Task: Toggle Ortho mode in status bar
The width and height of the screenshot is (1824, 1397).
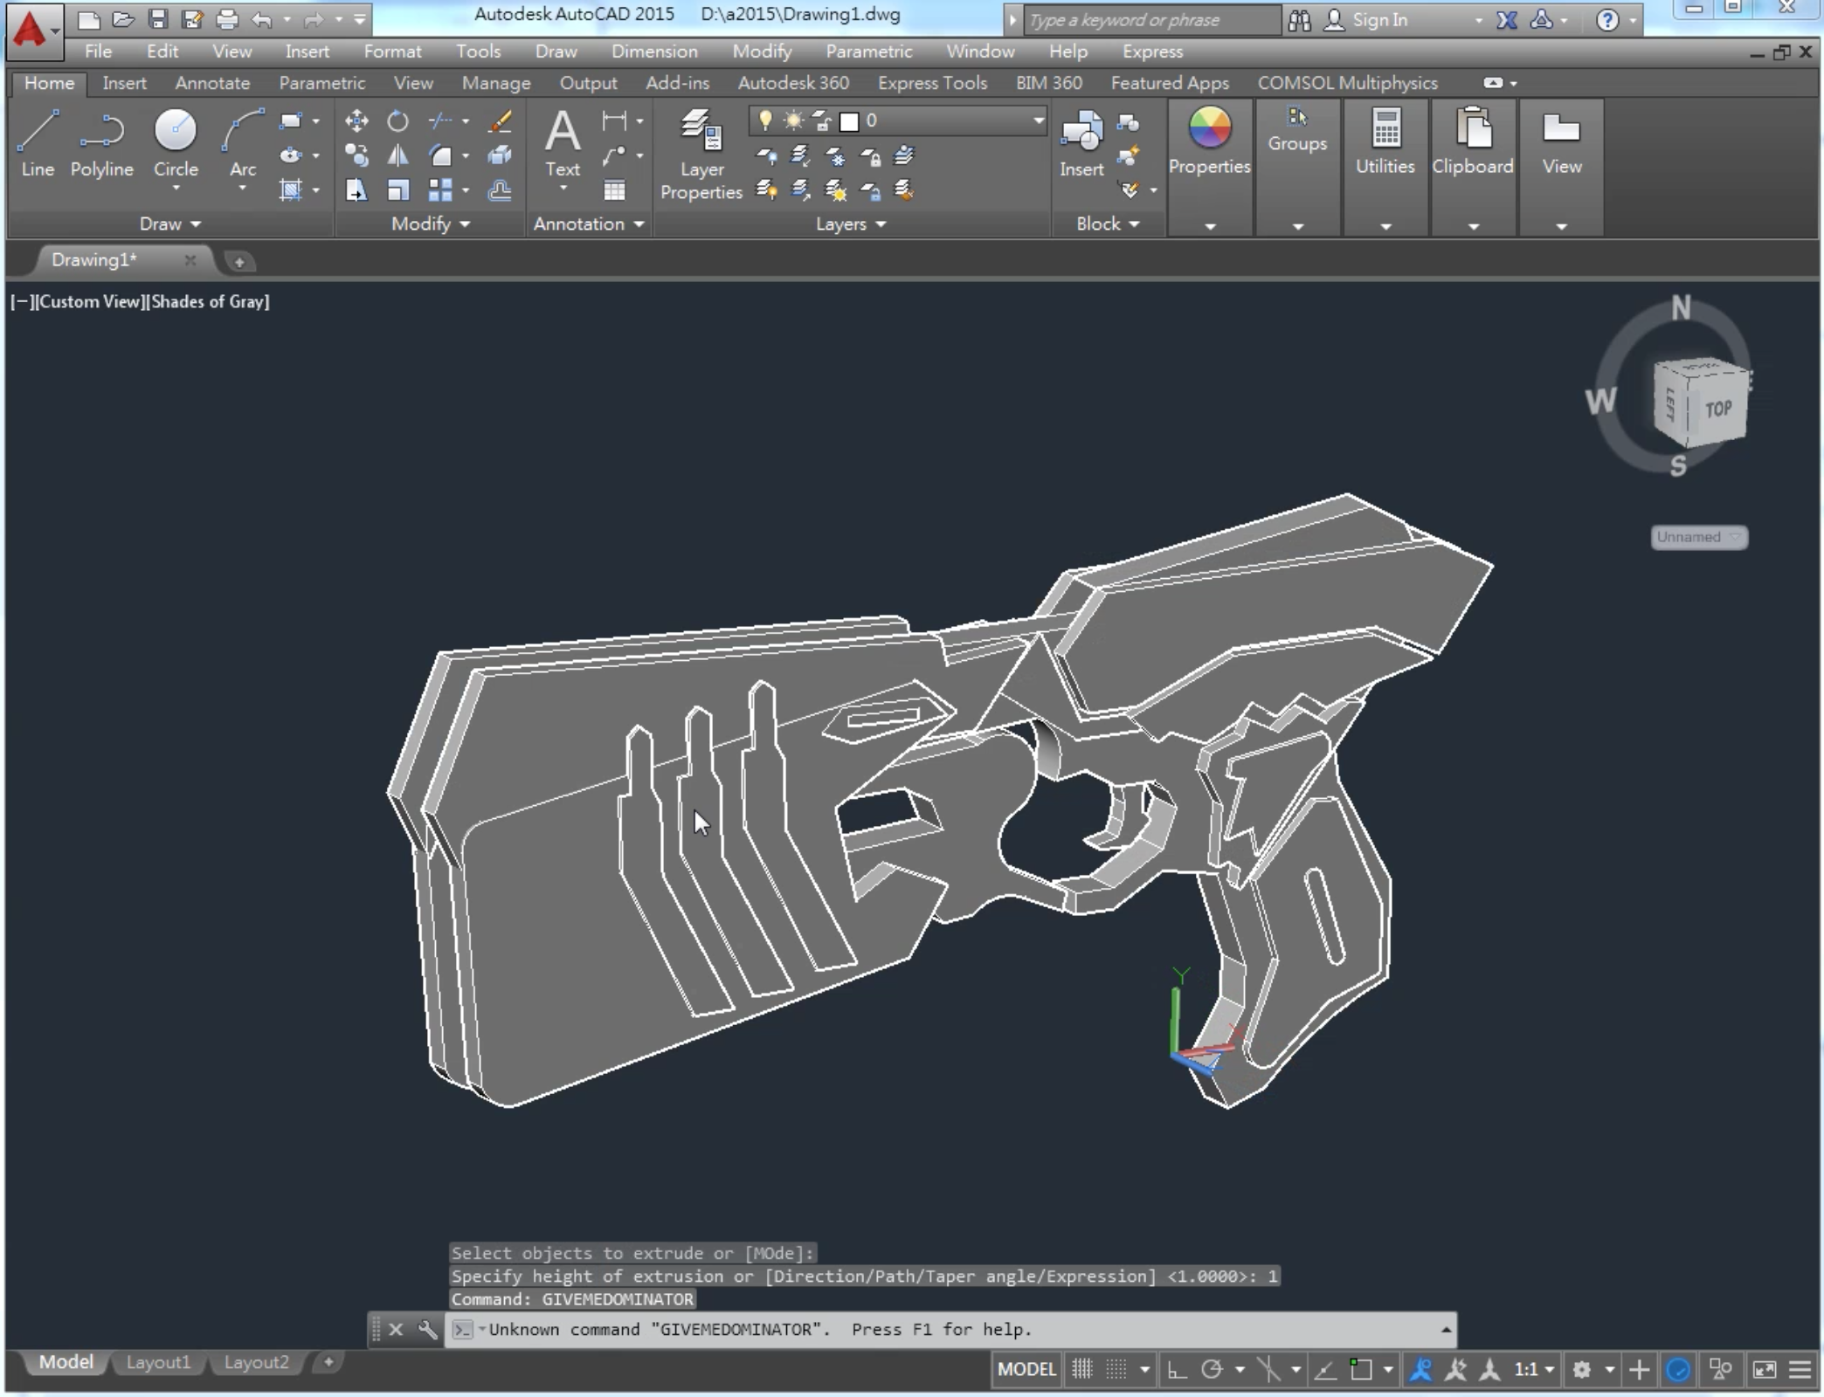Action: pos(1177,1369)
